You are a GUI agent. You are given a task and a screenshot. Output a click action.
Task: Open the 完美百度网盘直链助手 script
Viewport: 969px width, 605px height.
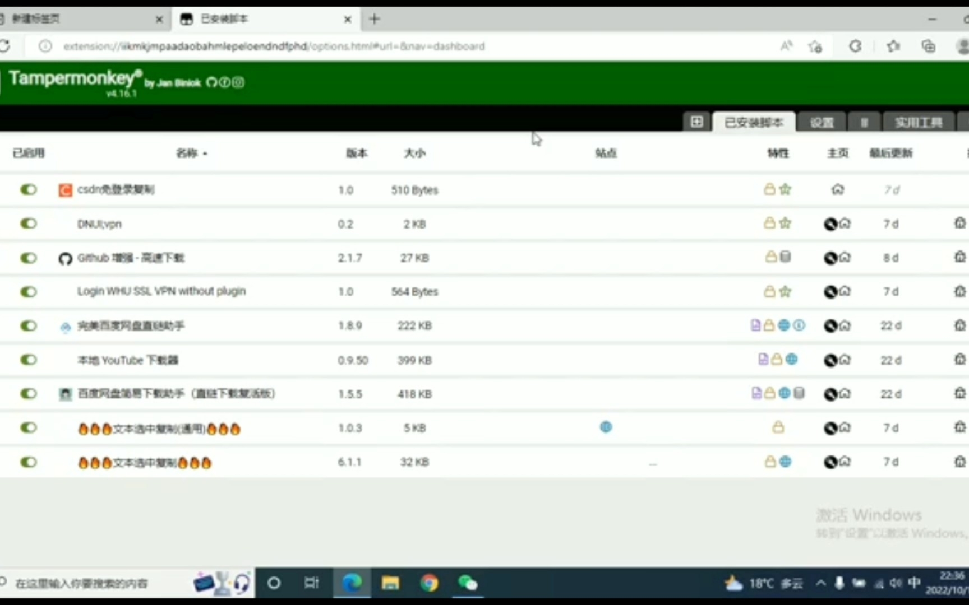point(131,325)
